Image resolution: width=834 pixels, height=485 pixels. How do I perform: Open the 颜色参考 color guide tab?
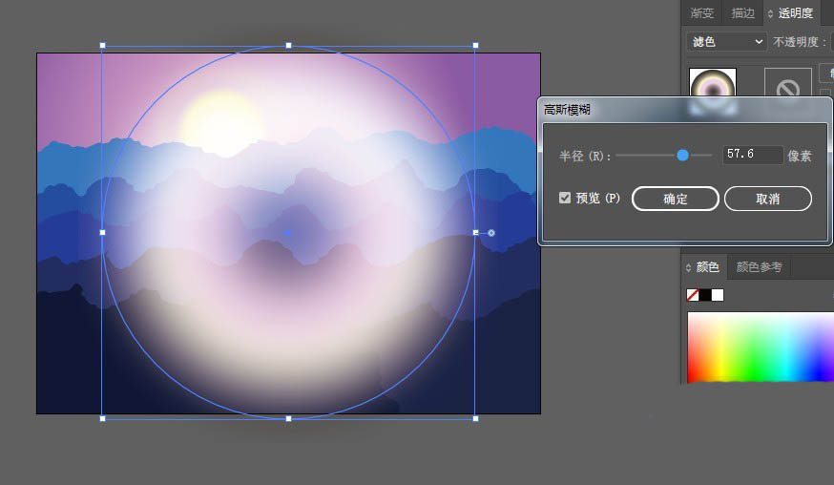[x=759, y=266]
